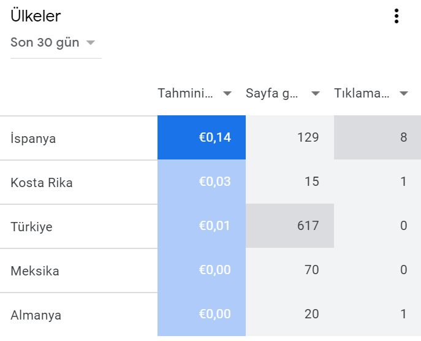Open the Son 30 gün date range dropdown
This screenshot has height=341, width=421.
tap(56, 43)
